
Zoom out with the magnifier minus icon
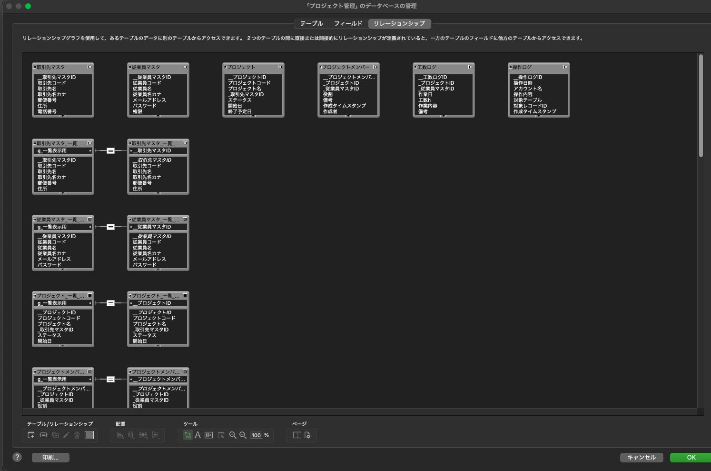click(243, 435)
